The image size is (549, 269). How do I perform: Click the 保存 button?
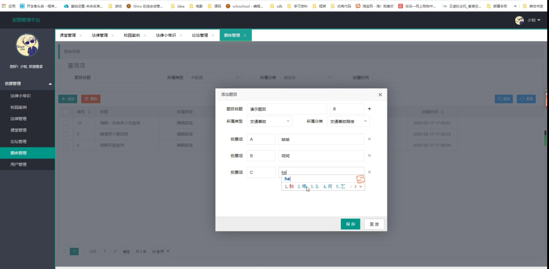(350, 224)
